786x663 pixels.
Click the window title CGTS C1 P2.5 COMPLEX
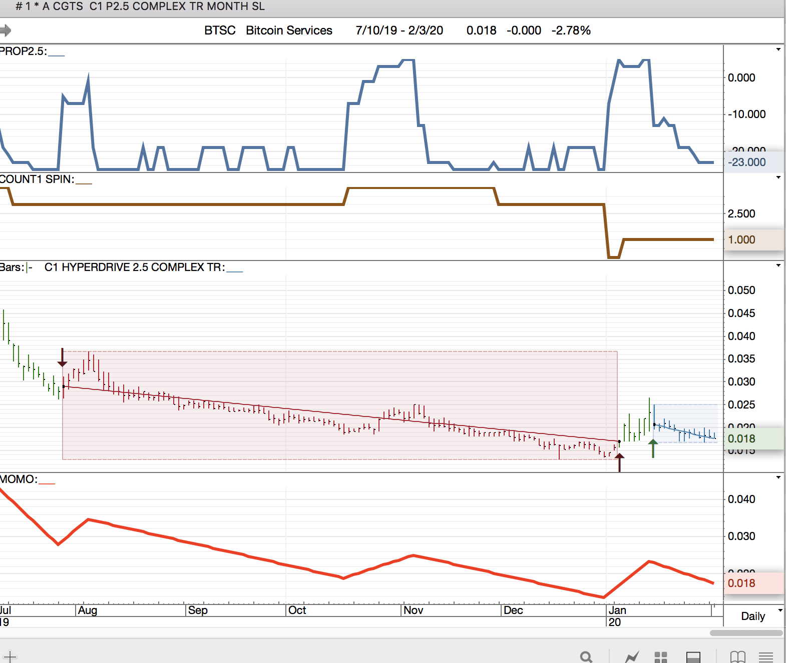[140, 6]
